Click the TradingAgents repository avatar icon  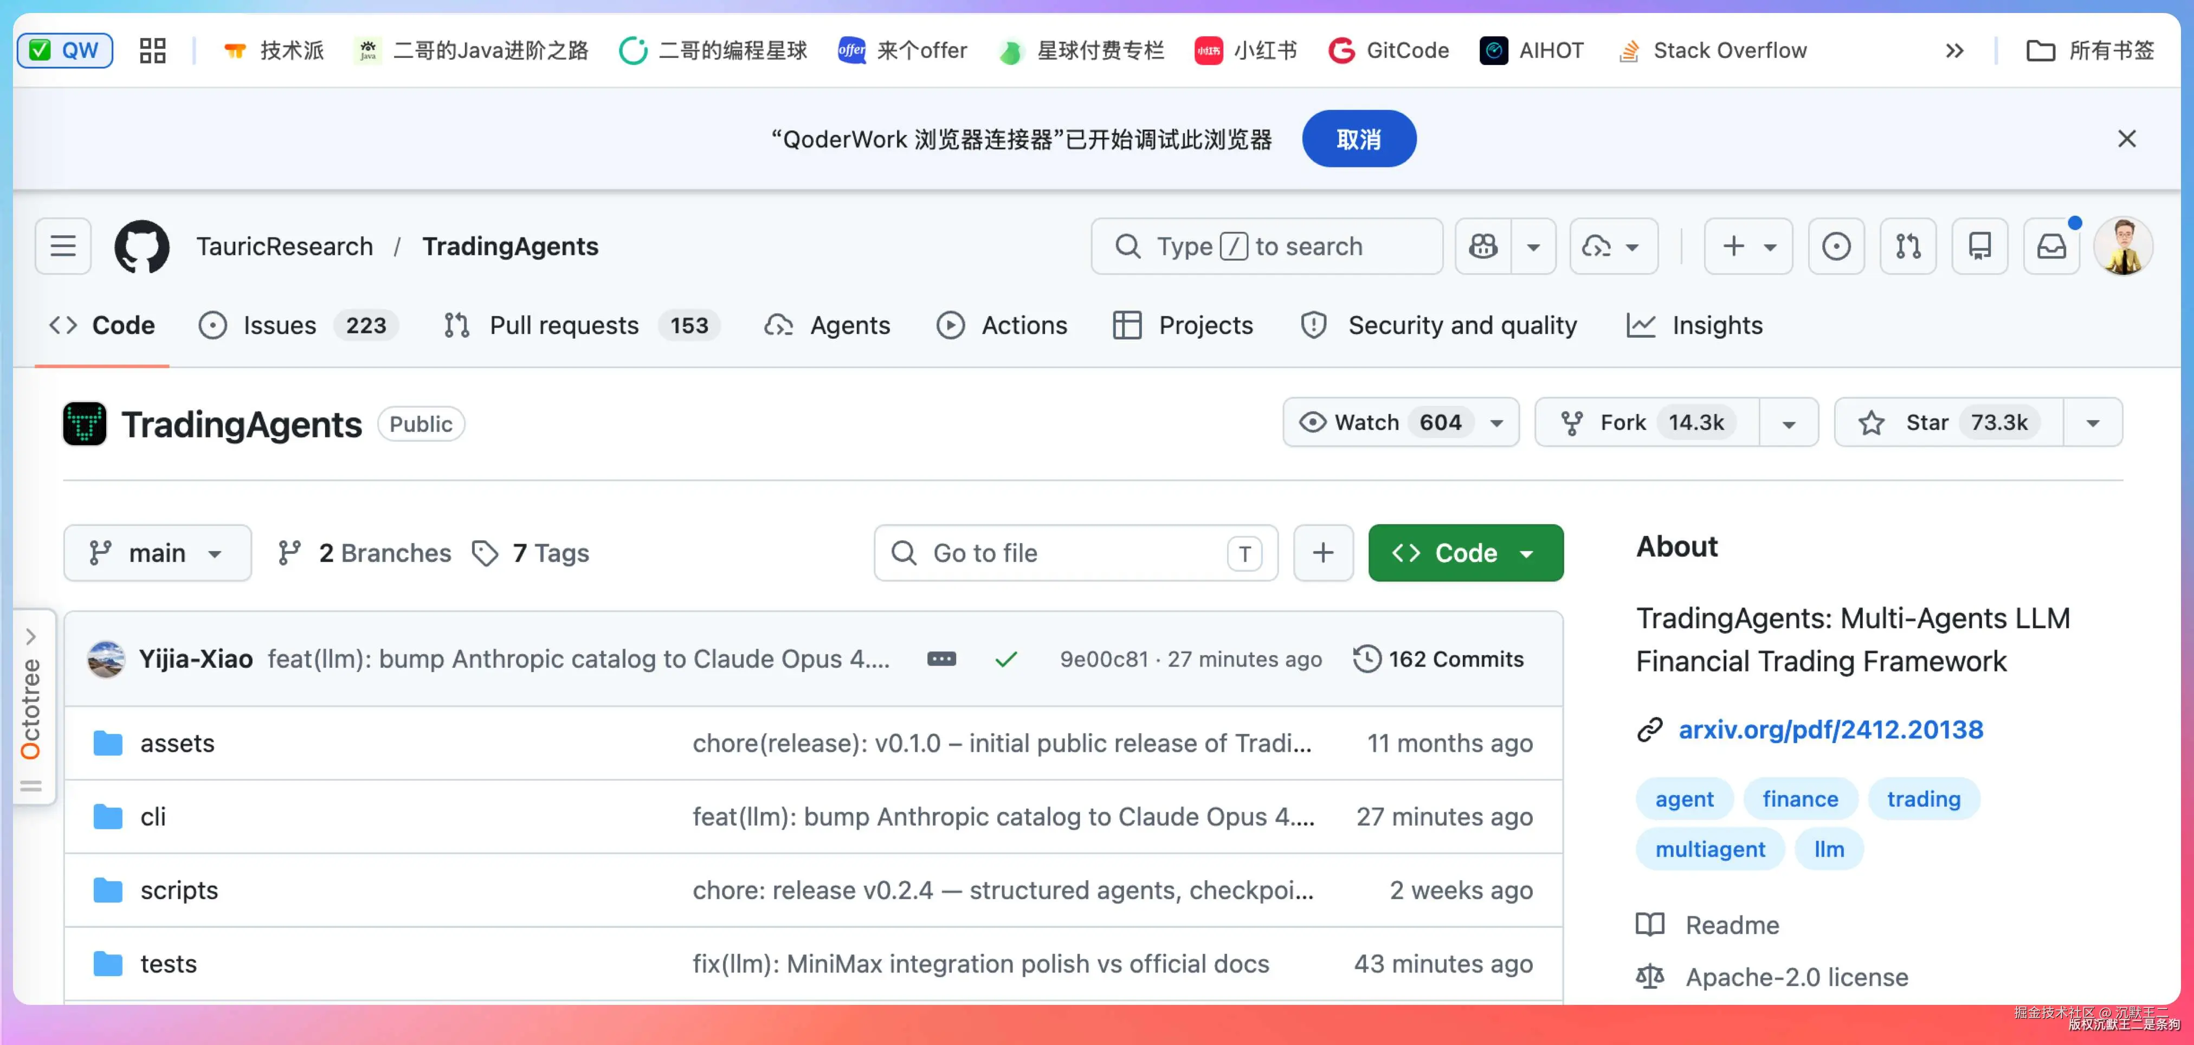[x=85, y=423]
